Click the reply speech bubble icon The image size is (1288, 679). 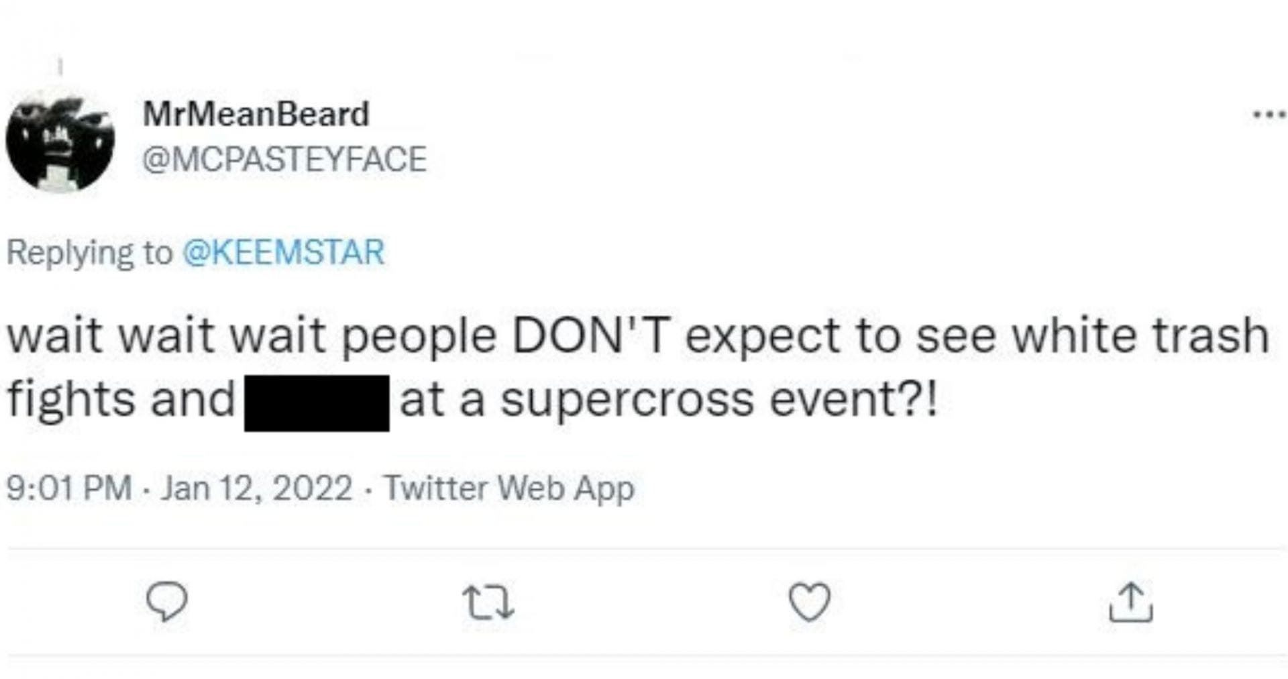[167, 601]
